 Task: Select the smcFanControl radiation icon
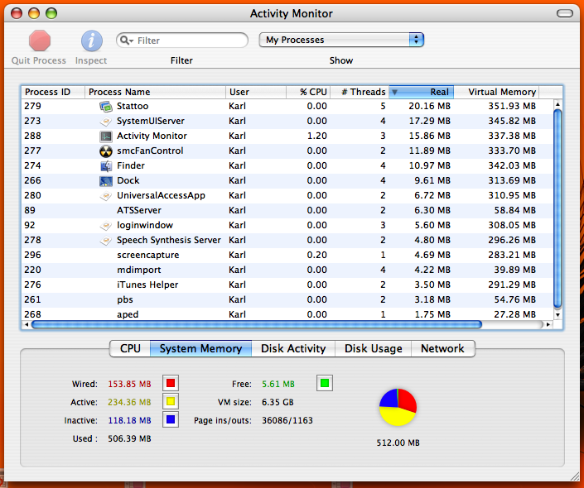(106, 151)
